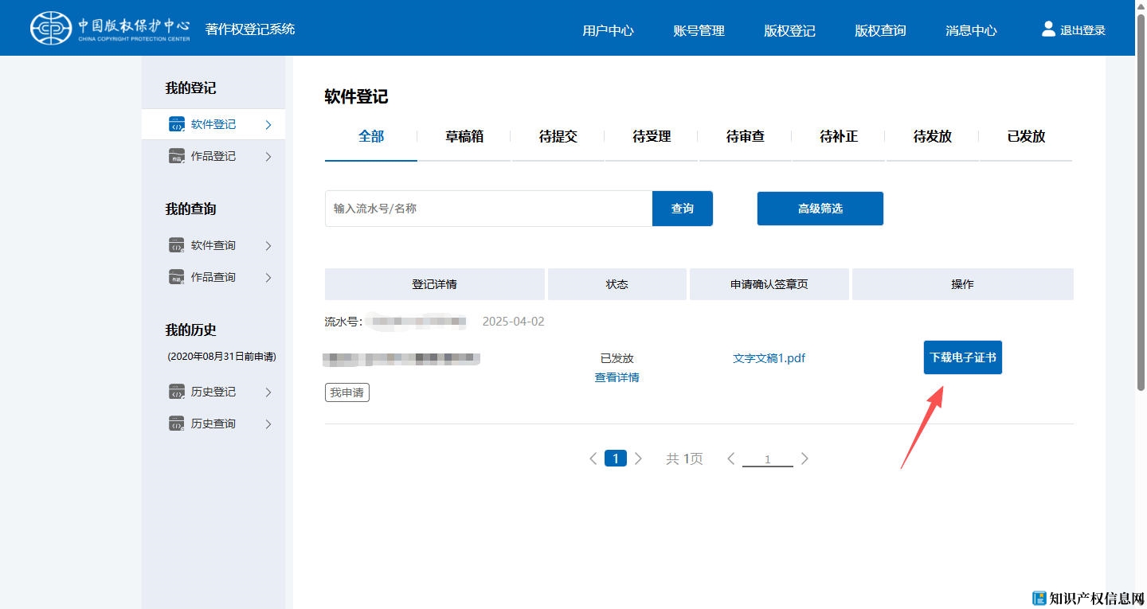
Task: Click the user icon beside 退出登录
Action: [x=1048, y=29]
